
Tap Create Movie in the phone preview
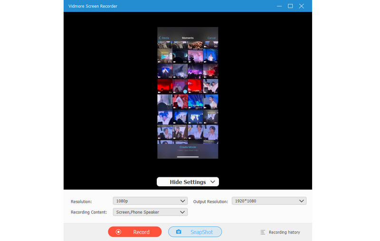click(187, 147)
